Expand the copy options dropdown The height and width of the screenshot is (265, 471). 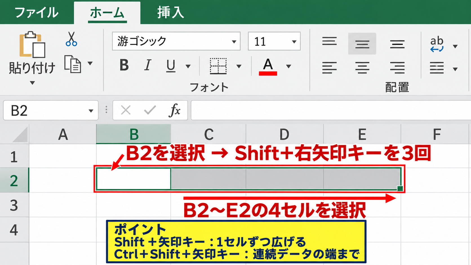click(90, 63)
